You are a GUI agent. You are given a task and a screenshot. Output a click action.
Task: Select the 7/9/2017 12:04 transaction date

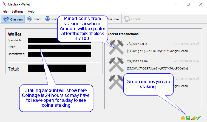pos(137,61)
